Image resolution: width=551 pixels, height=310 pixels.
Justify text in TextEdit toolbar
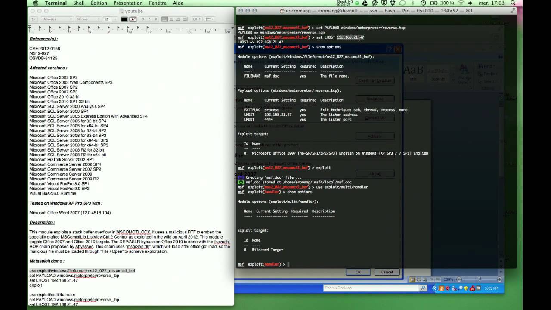pyautogui.click(x=184, y=19)
